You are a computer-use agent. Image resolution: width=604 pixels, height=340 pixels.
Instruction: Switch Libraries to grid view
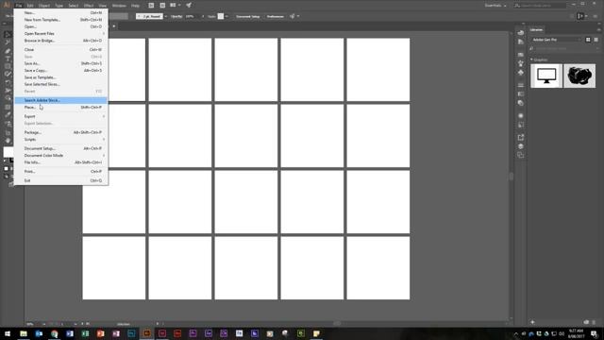click(x=588, y=40)
